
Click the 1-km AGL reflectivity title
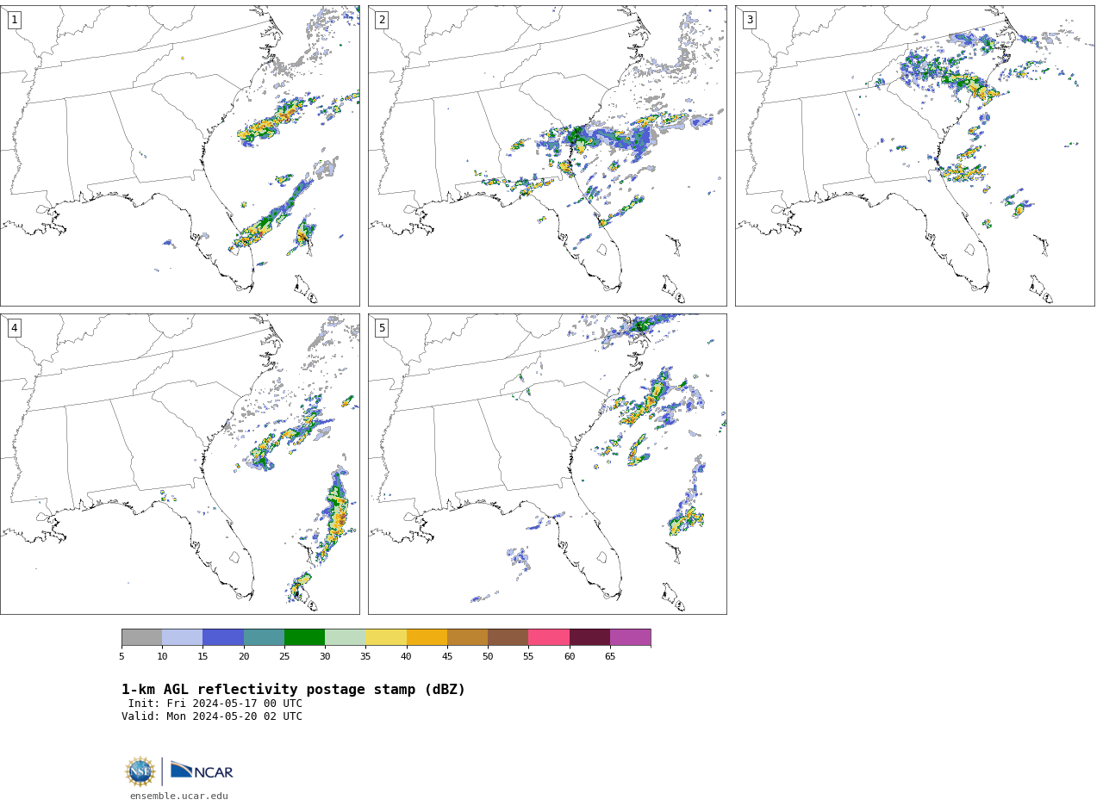coord(293,690)
